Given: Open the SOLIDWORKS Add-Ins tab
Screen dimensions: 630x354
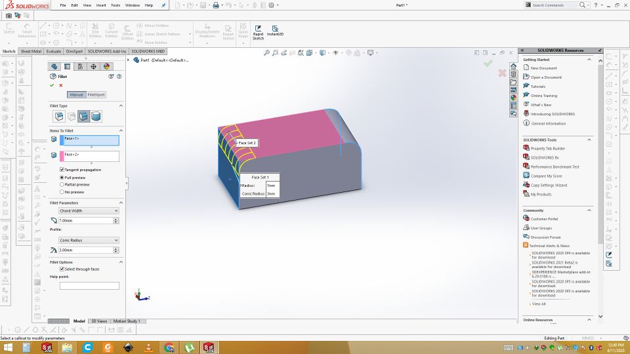Looking at the screenshot, I should (107, 51).
